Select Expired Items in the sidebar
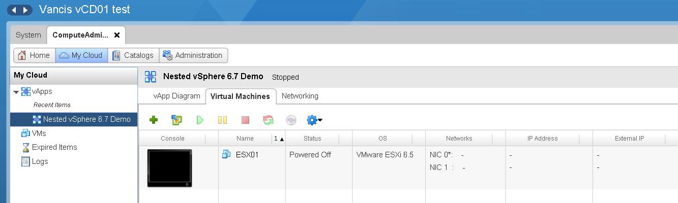 [x=54, y=147]
